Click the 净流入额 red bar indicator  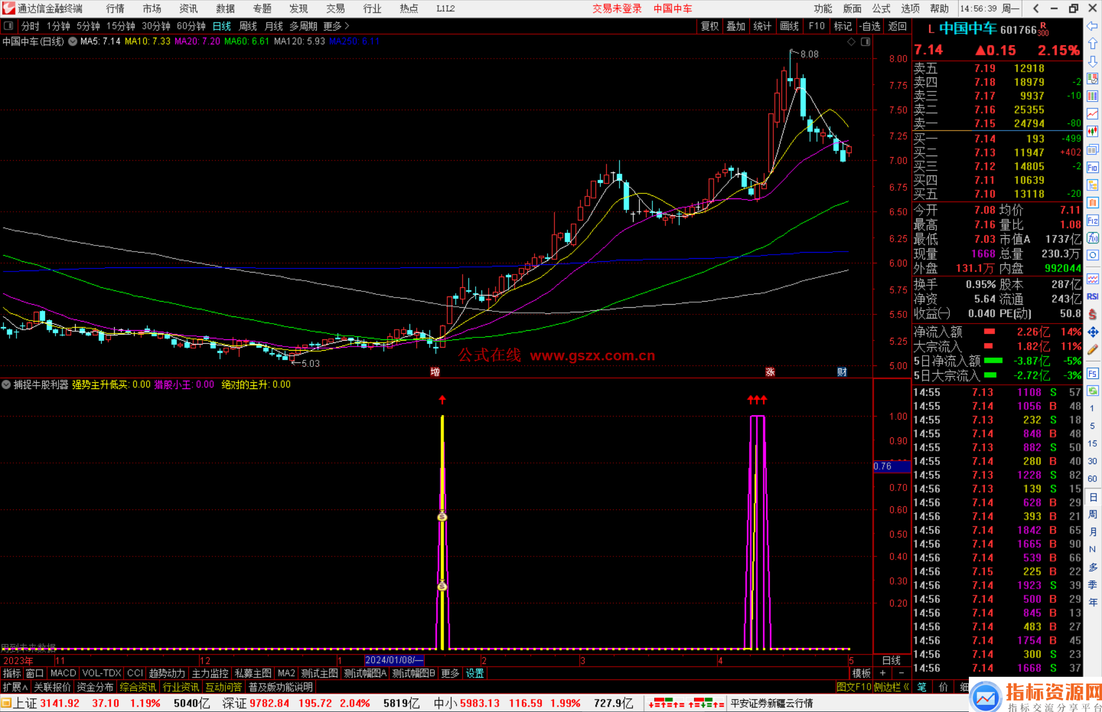(x=990, y=332)
